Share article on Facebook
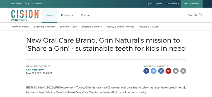This screenshot has height=97, width=212. coord(146,71)
